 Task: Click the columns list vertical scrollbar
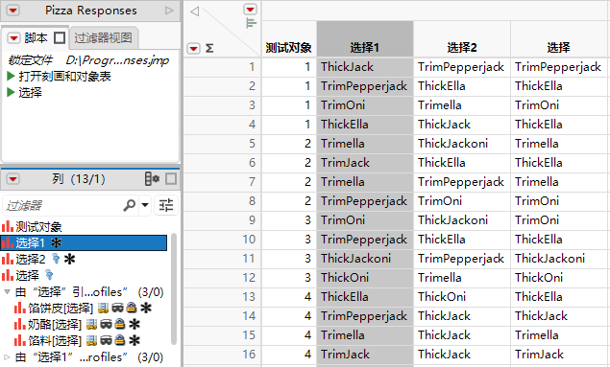pyautogui.click(x=174, y=288)
